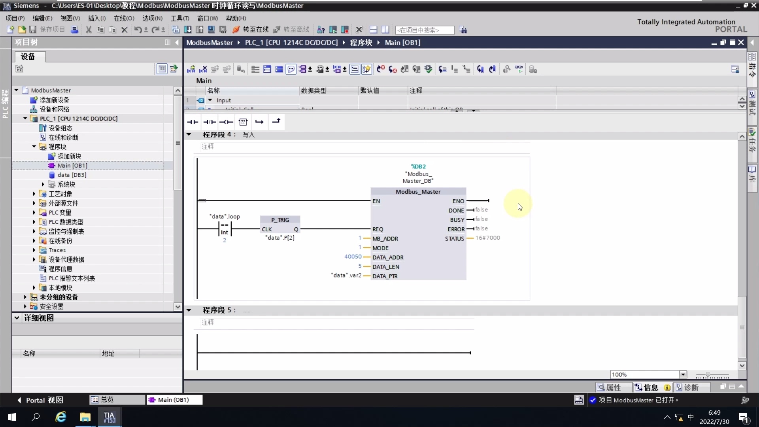
Task: Click the save project disk icon
Action: 33,30
